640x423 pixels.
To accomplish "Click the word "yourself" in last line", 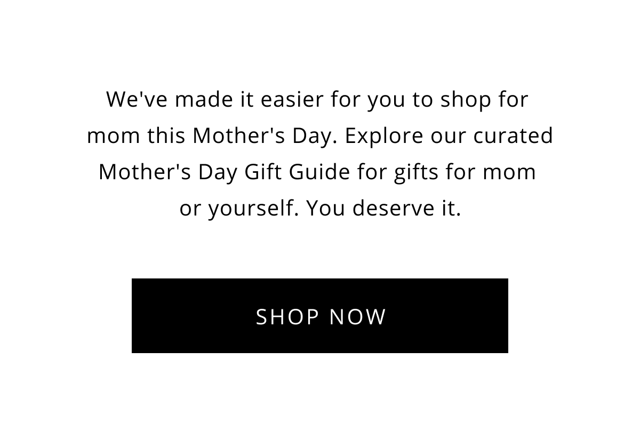I will tap(251, 209).
